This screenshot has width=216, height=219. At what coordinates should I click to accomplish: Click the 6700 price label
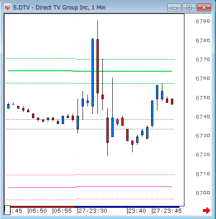pyautogui.click(x=203, y=193)
